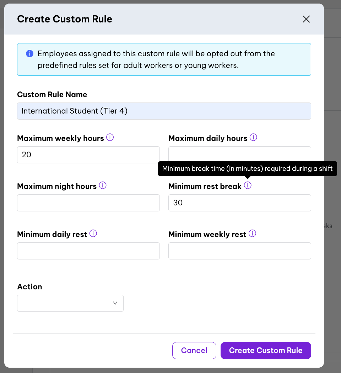This screenshot has height=373, width=341.
Task: Select the Maximum night hours input
Action: (88, 203)
